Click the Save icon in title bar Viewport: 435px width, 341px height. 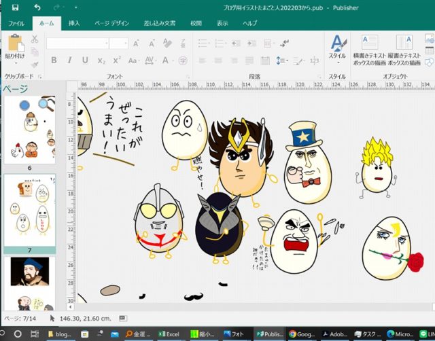(x=15, y=7)
